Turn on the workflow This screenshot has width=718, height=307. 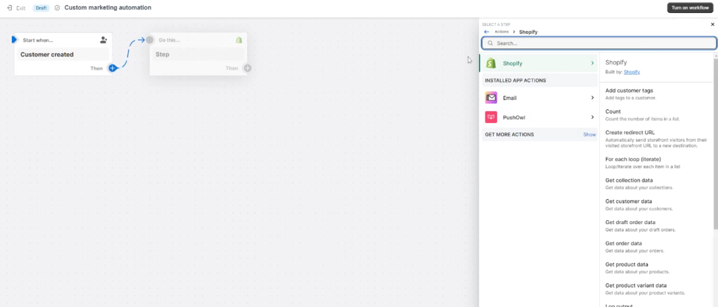pos(690,8)
